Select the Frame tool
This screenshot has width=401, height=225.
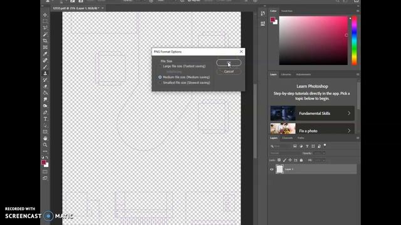click(x=45, y=47)
